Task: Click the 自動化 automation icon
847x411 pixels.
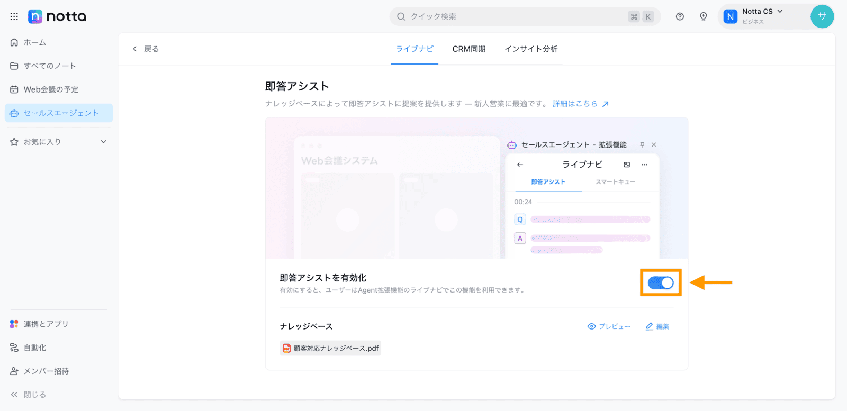Action: pos(14,348)
